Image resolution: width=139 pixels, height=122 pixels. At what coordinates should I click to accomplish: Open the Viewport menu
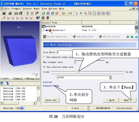(16, 8)
